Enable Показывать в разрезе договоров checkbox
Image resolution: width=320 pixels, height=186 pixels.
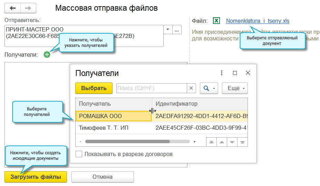coord(79,154)
